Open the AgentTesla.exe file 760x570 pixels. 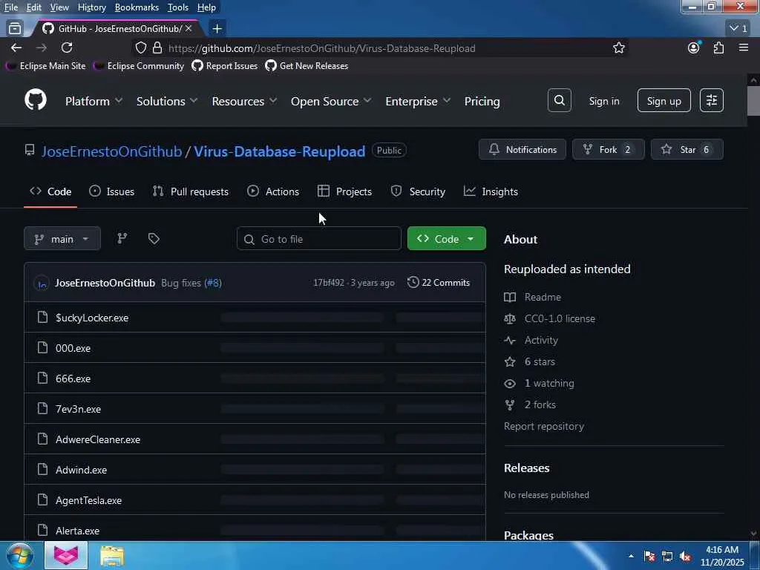click(x=89, y=500)
